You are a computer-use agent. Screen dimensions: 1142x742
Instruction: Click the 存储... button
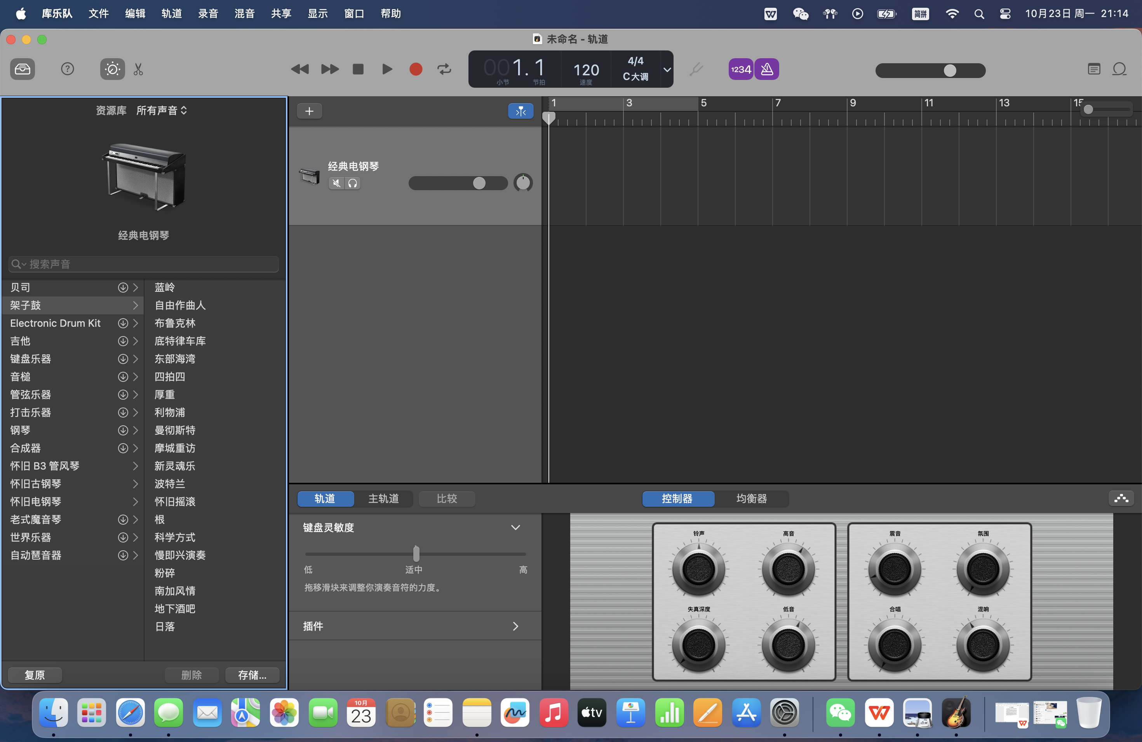[x=252, y=675]
